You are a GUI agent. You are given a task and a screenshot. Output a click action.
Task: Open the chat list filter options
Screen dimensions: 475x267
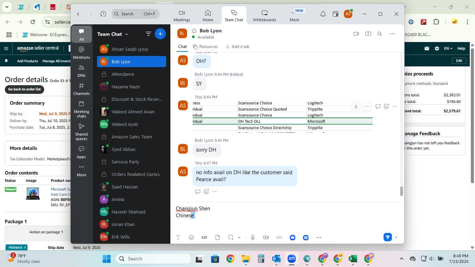pyautogui.click(x=148, y=34)
